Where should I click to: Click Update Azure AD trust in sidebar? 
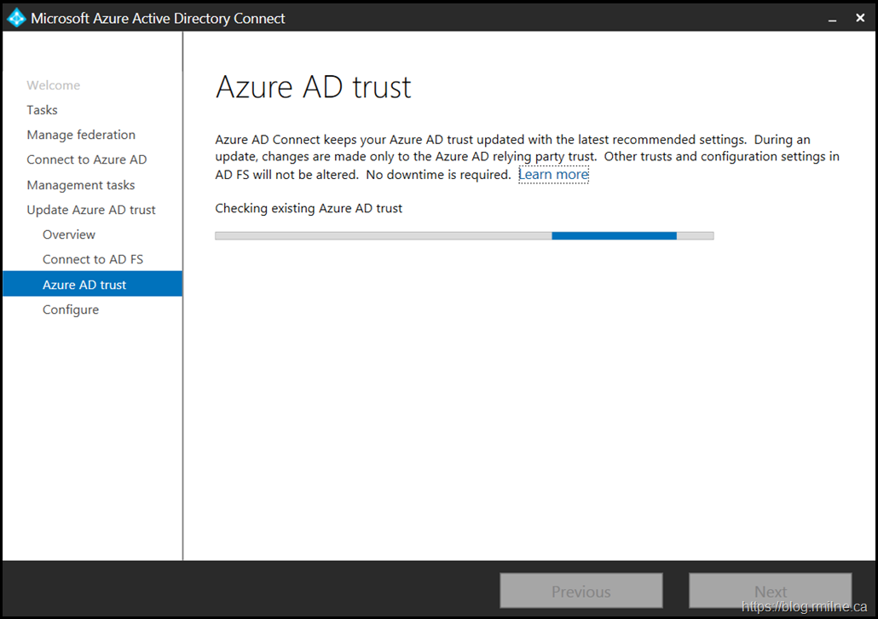91,210
